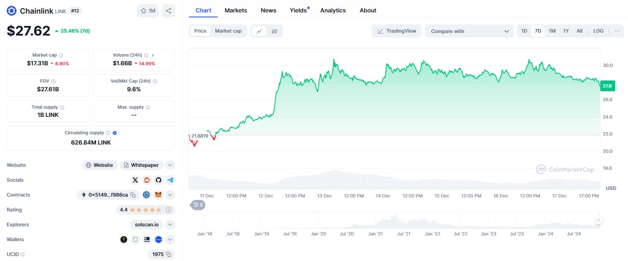Viewport: 628px width, 261px height.
Task: Click the history events marker labeled 2
Action: (x=197, y=204)
